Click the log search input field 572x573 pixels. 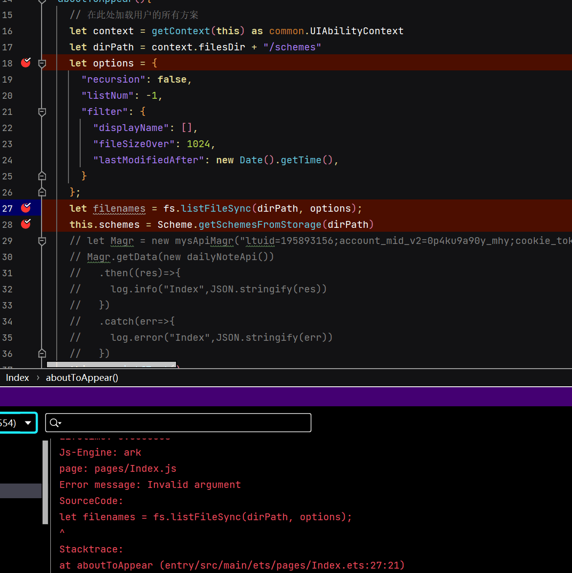pyautogui.click(x=178, y=423)
